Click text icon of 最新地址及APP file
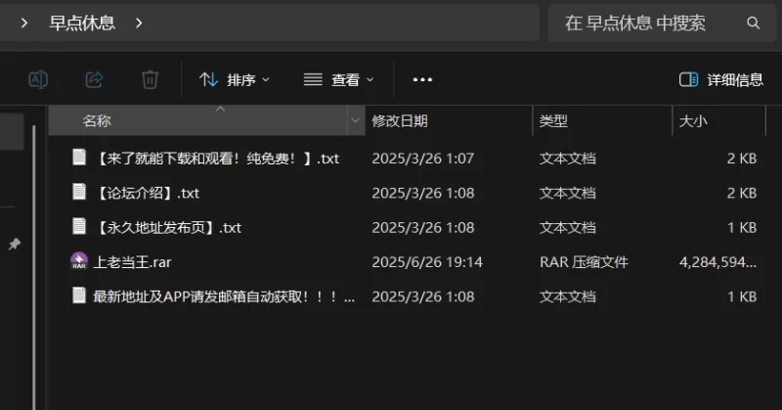The width and height of the screenshot is (782, 410). click(79, 296)
